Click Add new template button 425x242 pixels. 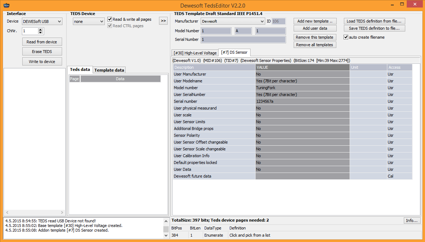[315, 21]
